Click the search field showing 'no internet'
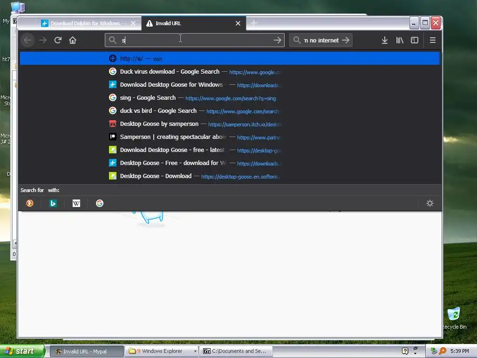Image resolution: width=477 pixels, height=358 pixels. (x=321, y=40)
